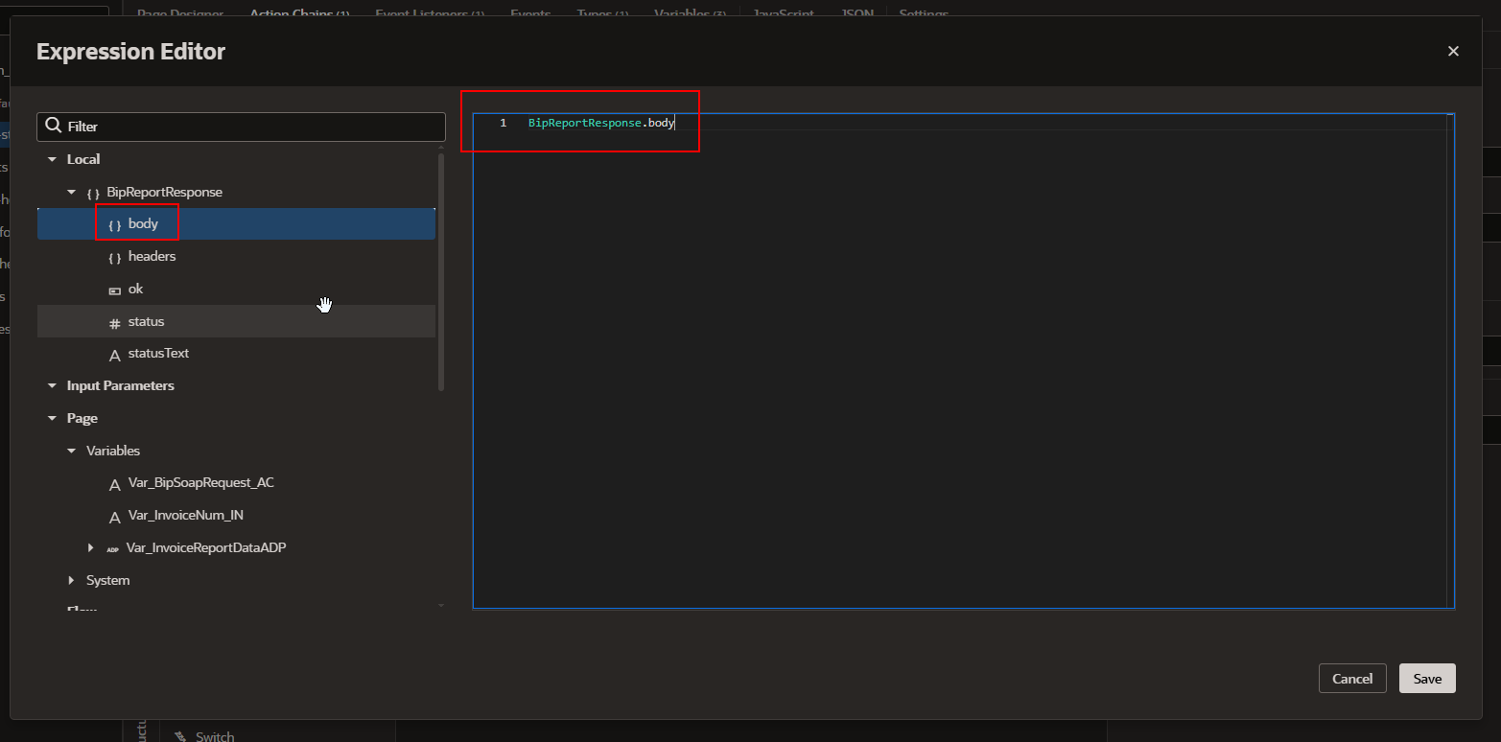Open JavaScript tab behind dialog

coord(784,14)
